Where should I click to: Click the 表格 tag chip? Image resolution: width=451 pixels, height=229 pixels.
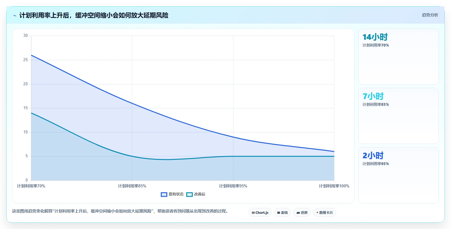coord(282,213)
